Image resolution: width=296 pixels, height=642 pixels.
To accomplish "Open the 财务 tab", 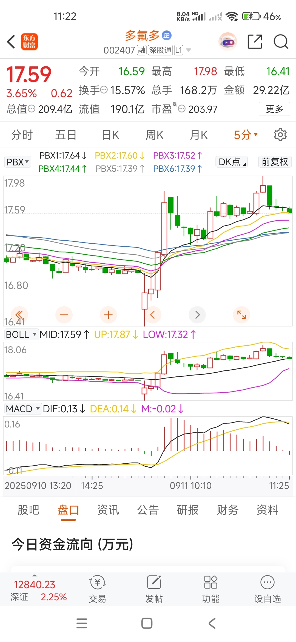I will [x=228, y=510].
